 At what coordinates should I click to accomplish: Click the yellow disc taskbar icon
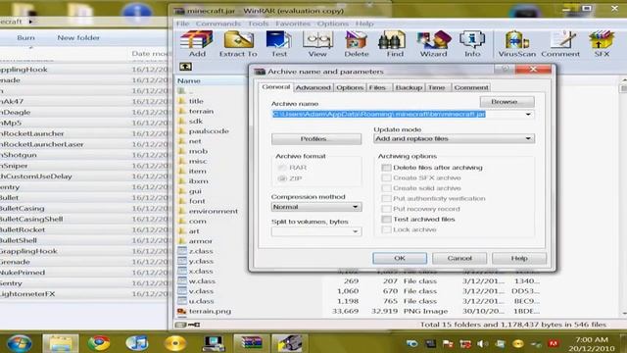(174, 343)
